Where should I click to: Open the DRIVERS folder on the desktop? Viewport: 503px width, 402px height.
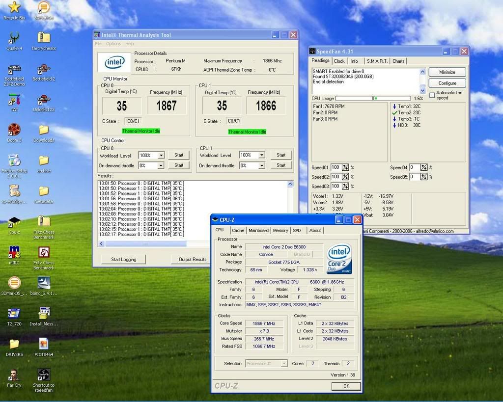14,348
